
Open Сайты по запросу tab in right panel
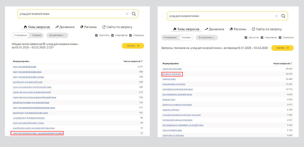(267, 29)
